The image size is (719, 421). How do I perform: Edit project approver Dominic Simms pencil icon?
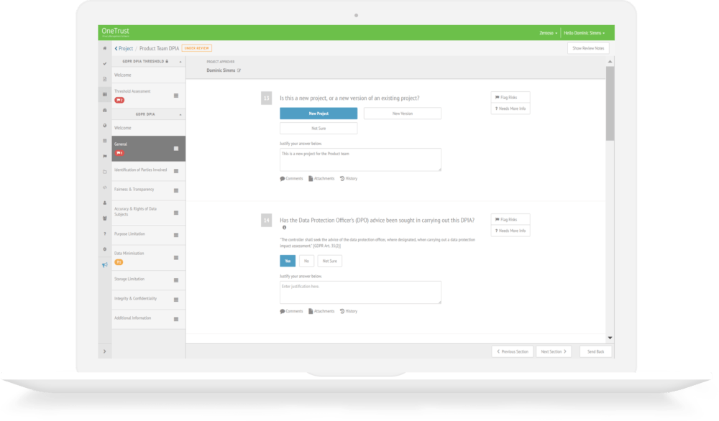tap(239, 70)
